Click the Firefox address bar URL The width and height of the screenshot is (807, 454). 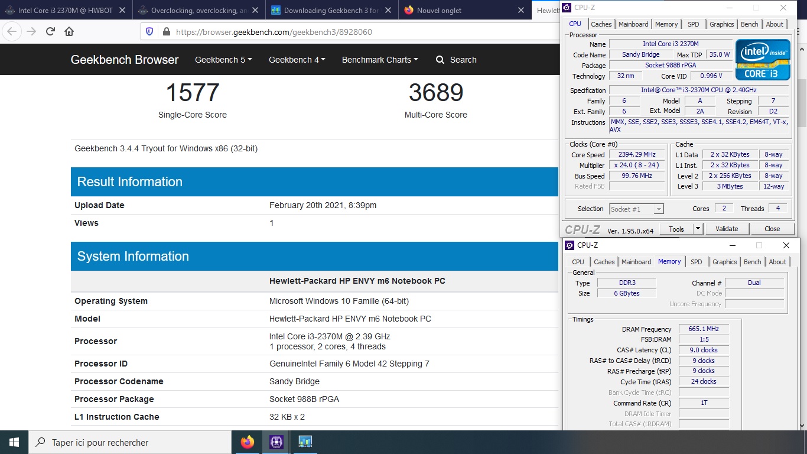pos(274,32)
